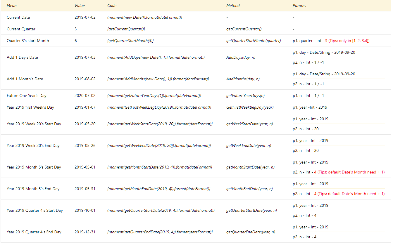Select "Year 2019 Quarter 4's End Day" label
The width and height of the screenshot is (393, 243).
click(x=34, y=232)
